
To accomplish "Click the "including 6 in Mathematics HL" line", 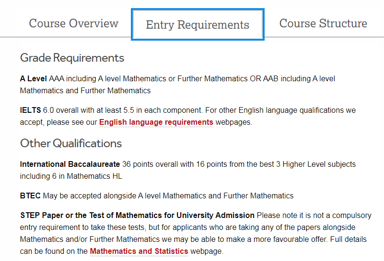I will point(71,176).
